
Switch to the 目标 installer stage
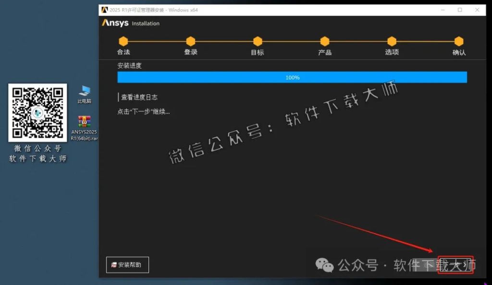(x=258, y=42)
